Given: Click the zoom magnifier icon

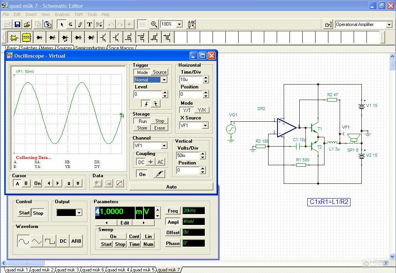Looking at the screenshot, I should point(154,24).
